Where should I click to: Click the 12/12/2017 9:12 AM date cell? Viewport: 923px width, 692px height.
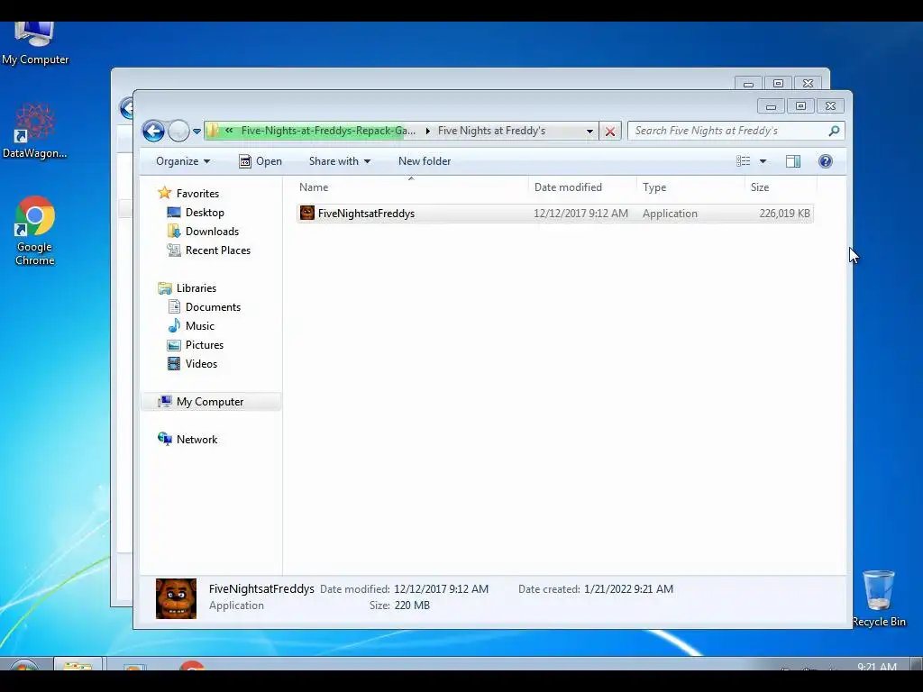pyautogui.click(x=580, y=214)
